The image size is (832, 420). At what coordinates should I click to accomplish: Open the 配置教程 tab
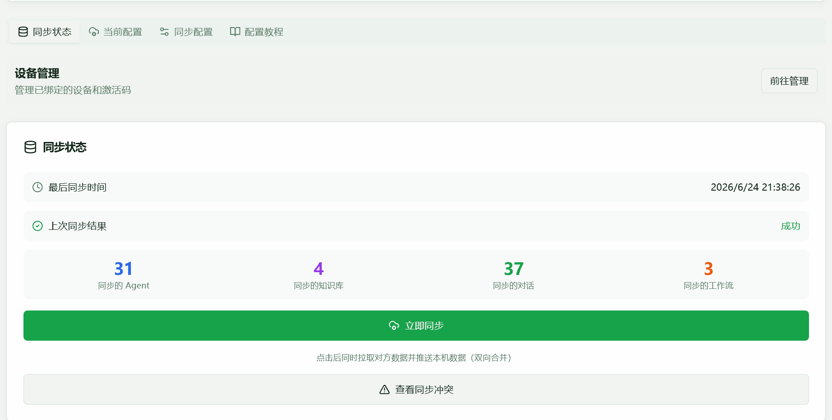point(257,32)
